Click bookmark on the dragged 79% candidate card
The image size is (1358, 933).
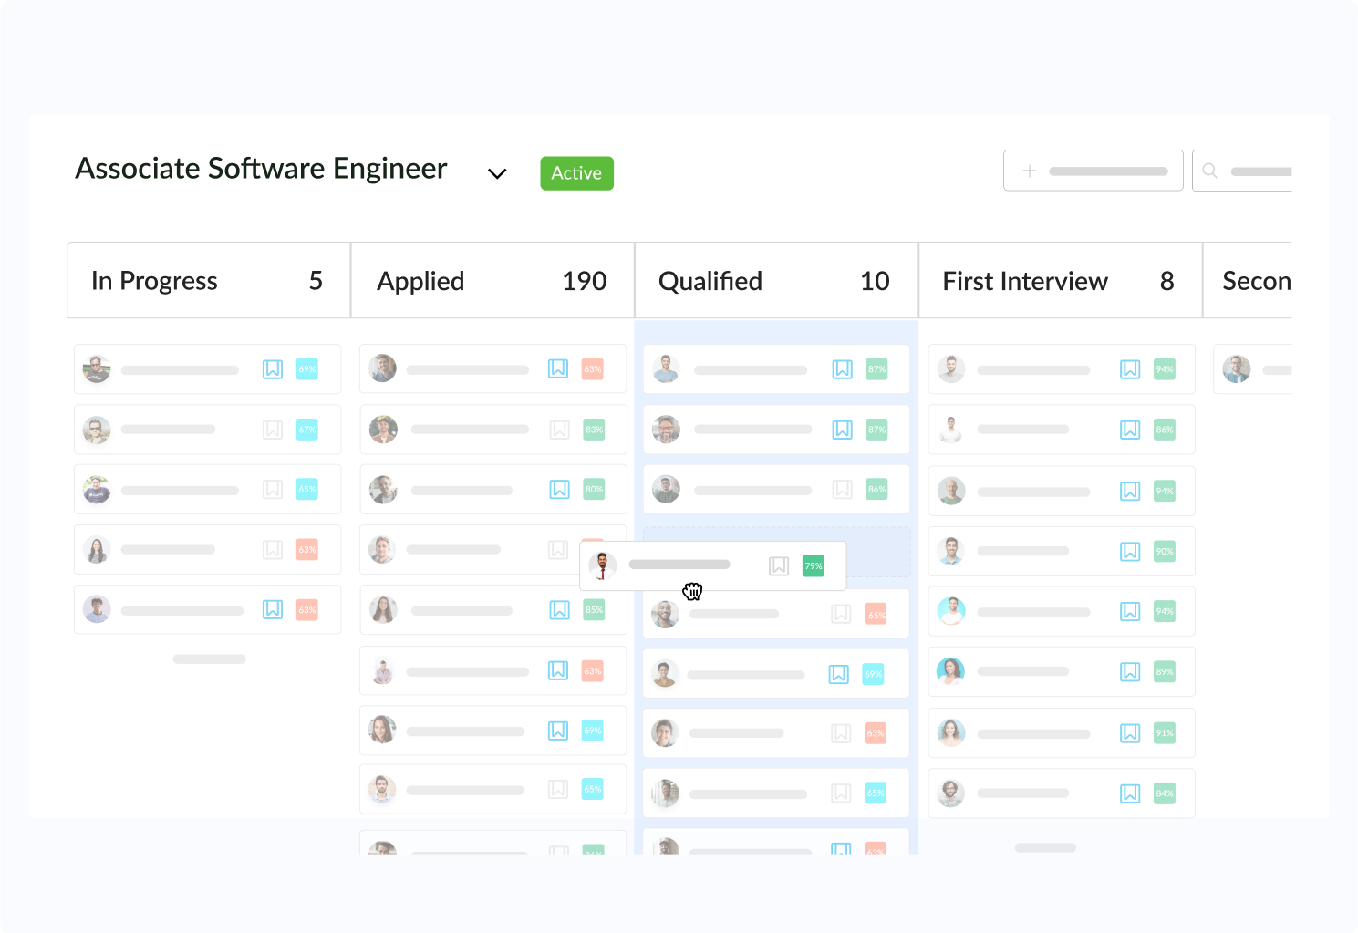779,566
